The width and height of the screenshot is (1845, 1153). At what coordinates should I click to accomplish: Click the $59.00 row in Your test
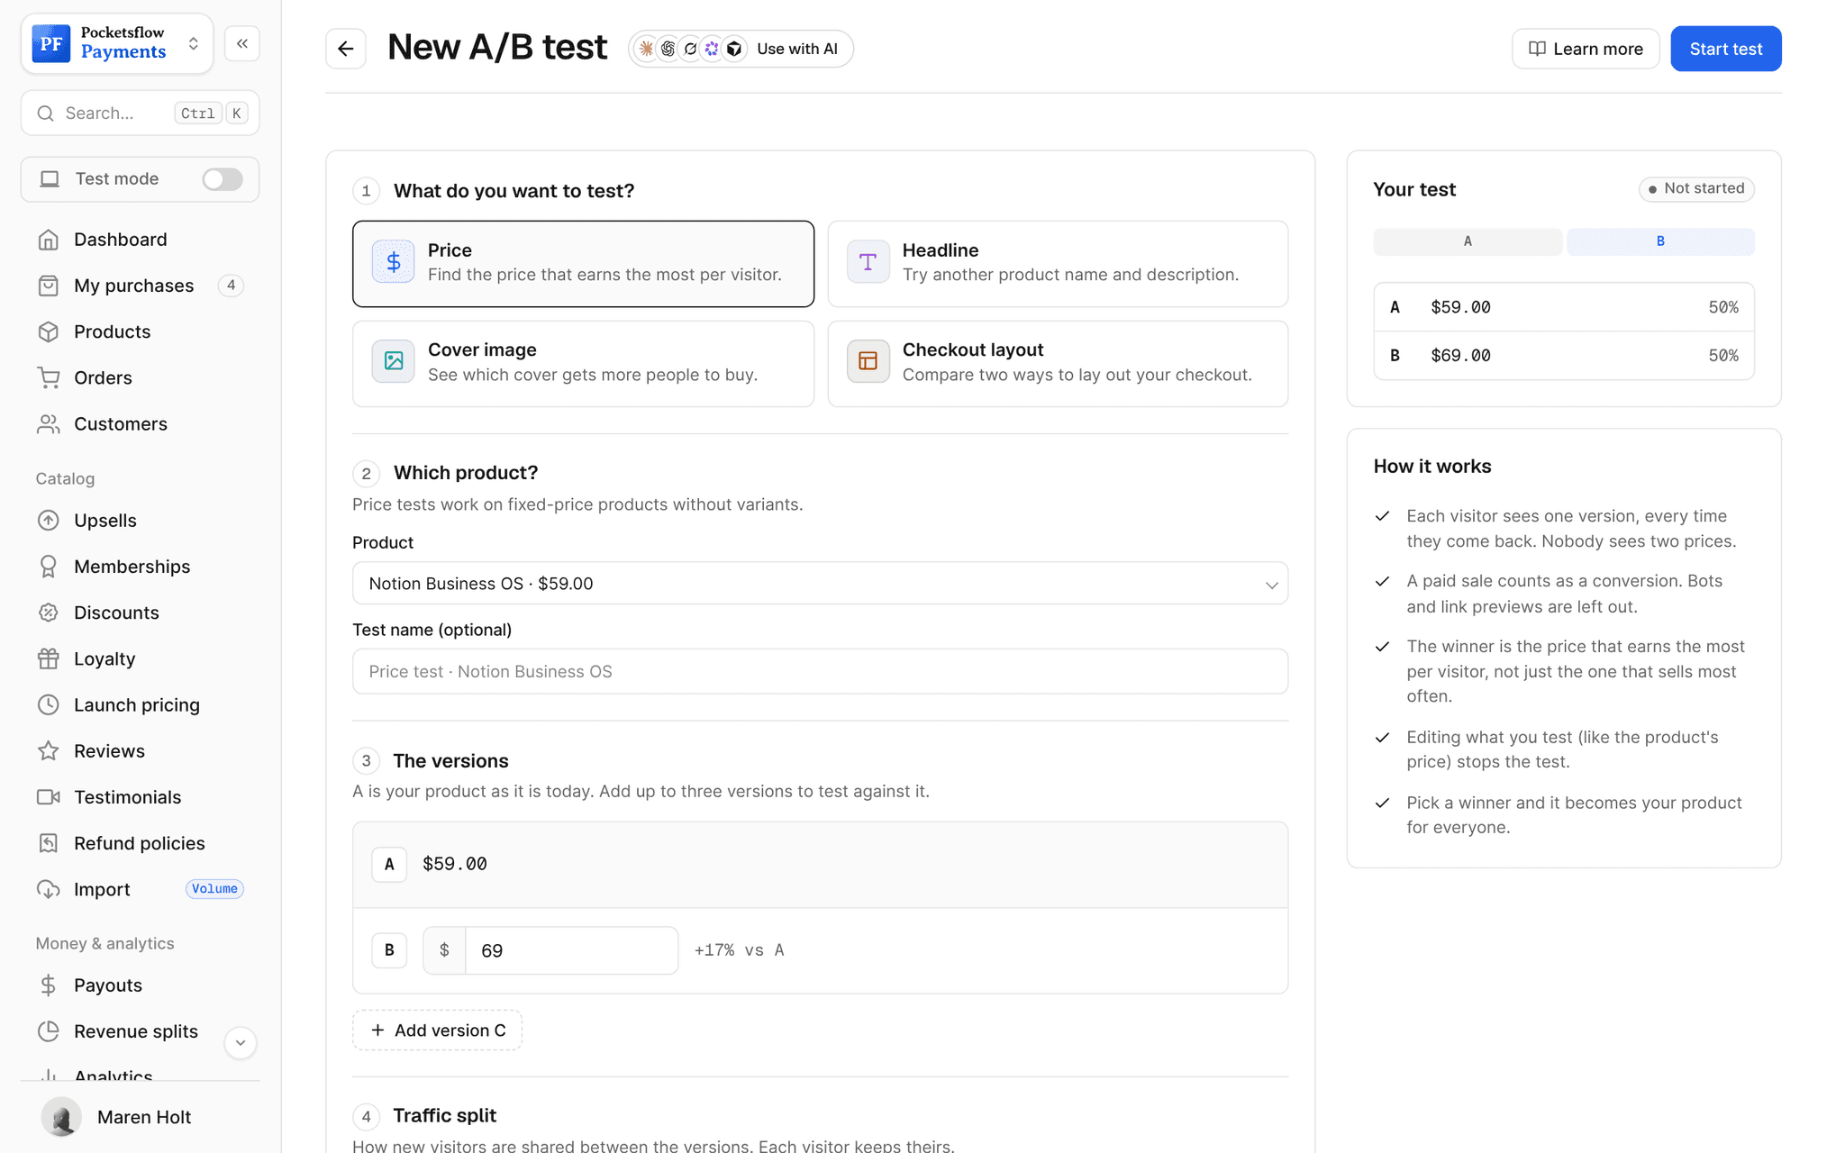1564,307
